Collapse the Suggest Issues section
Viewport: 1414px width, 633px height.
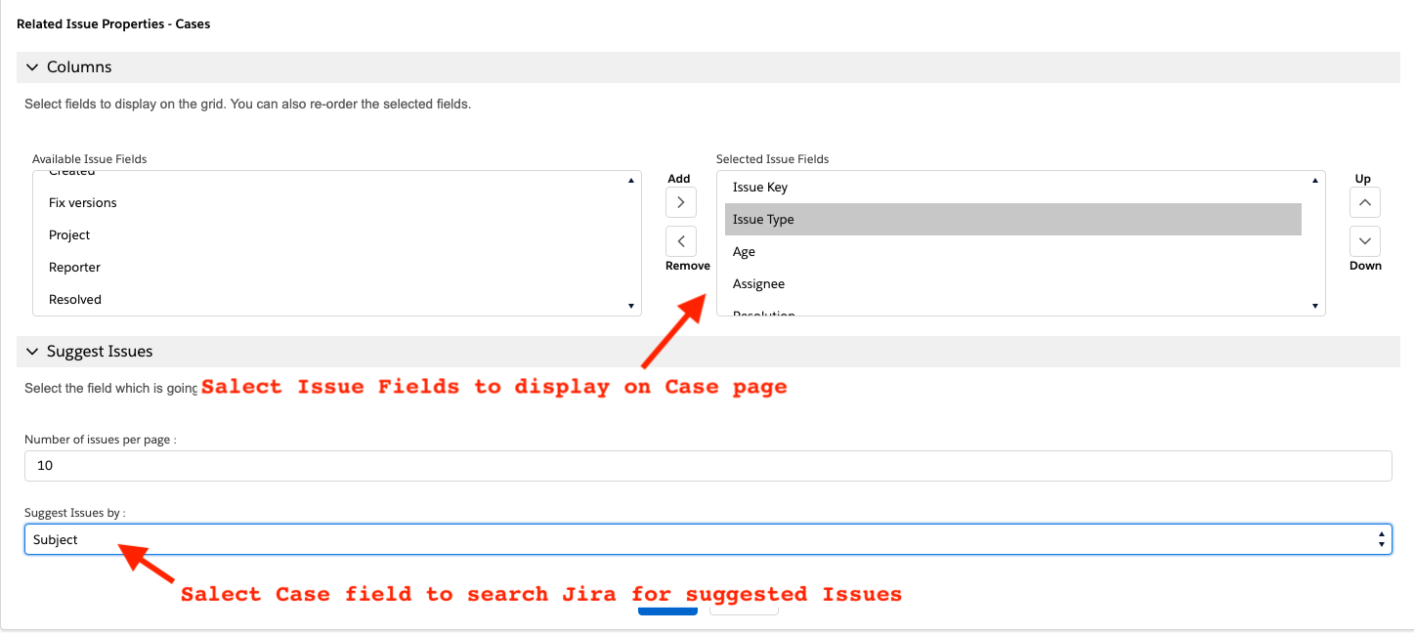32,352
